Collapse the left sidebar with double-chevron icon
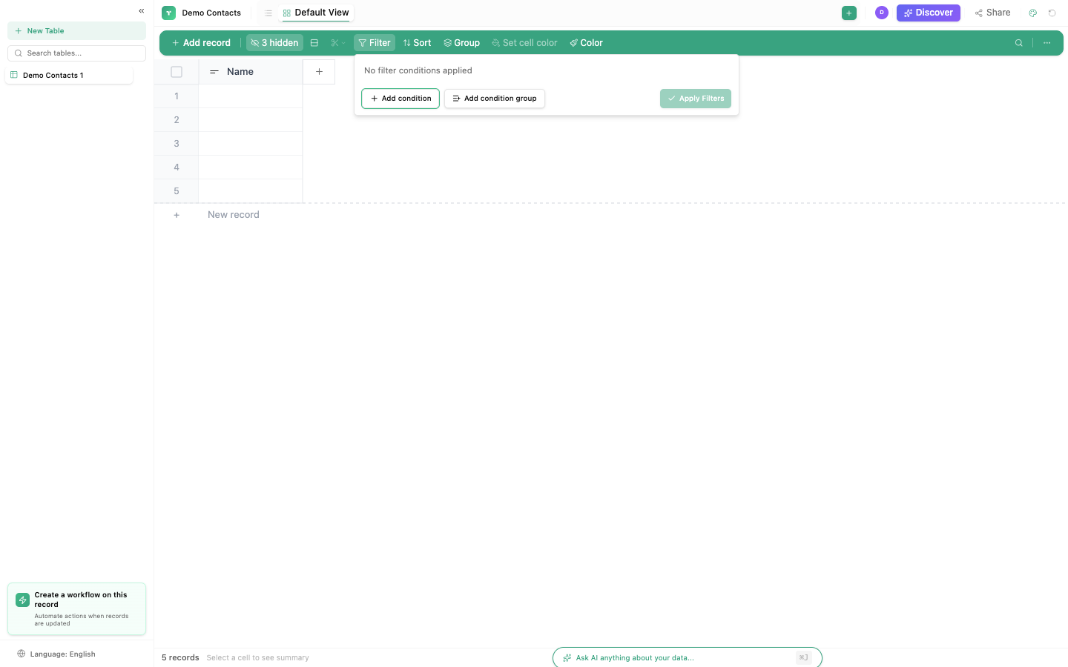This screenshot has width=1068, height=667. (x=142, y=11)
